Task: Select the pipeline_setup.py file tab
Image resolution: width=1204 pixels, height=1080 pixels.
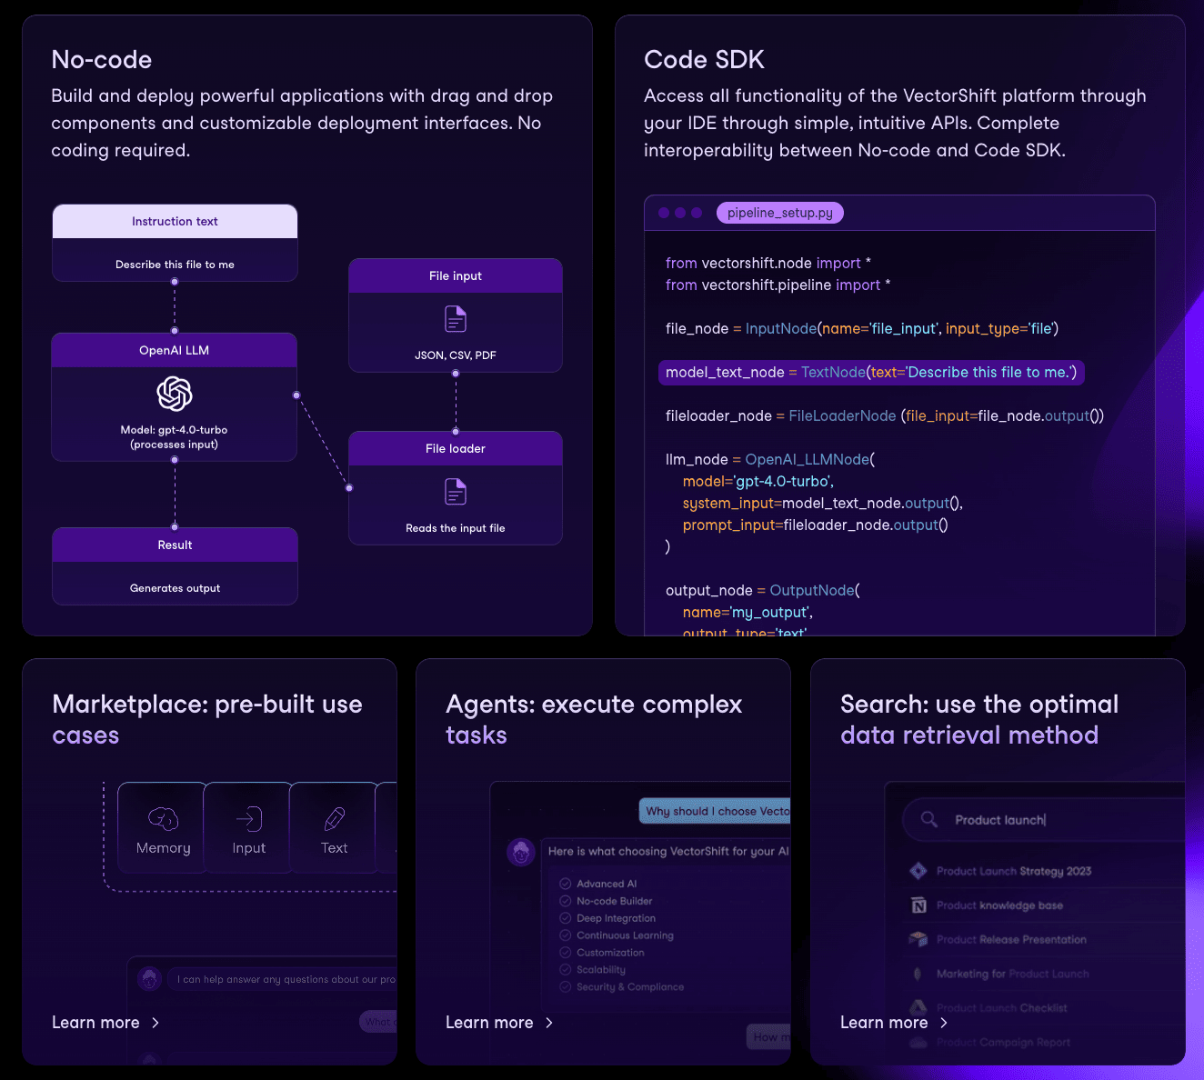Action: pos(779,213)
